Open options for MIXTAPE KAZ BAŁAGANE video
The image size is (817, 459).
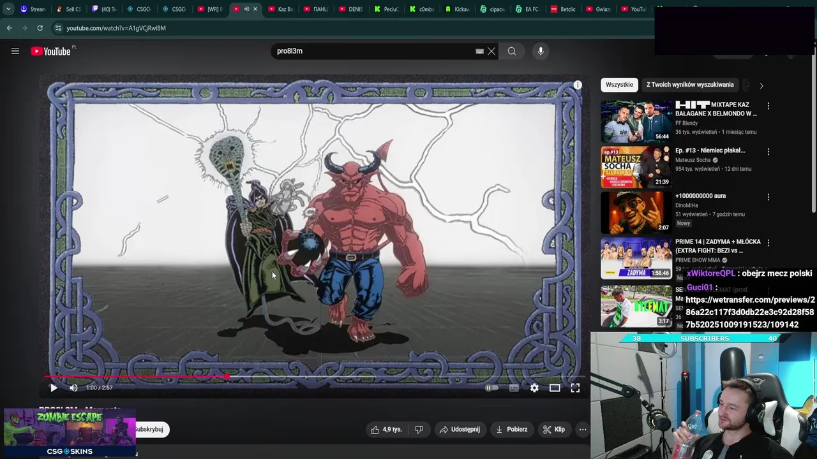point(768,106)
